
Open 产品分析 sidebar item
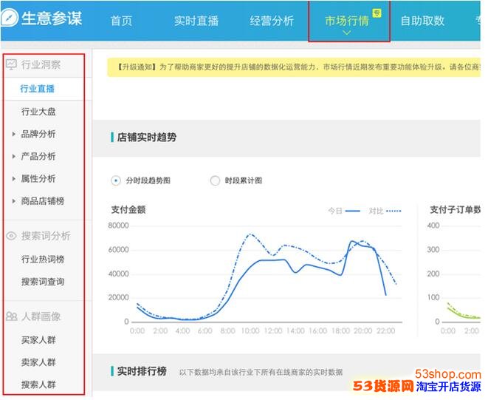pyautogui.click(x=38, y=156)
